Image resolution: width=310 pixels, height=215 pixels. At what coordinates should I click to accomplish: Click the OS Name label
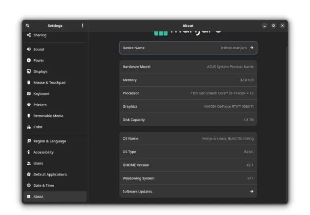click(130, 138)
